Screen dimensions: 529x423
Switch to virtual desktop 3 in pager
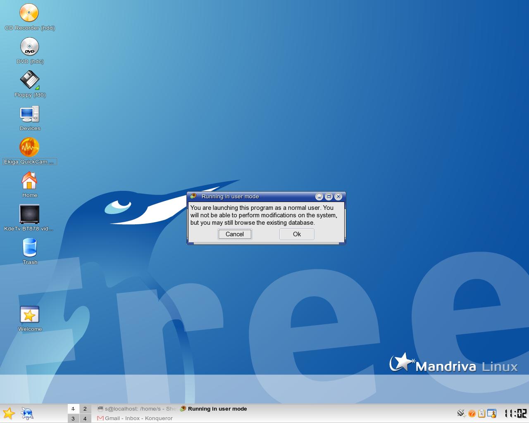click(73, 418)
